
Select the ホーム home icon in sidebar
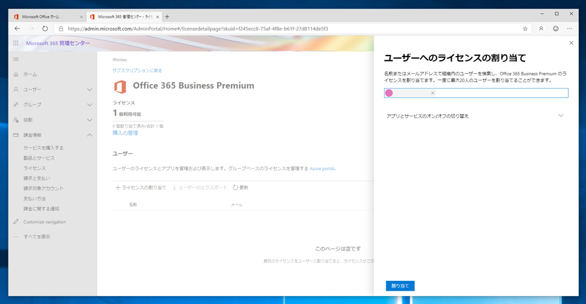(x=16, y=74)
